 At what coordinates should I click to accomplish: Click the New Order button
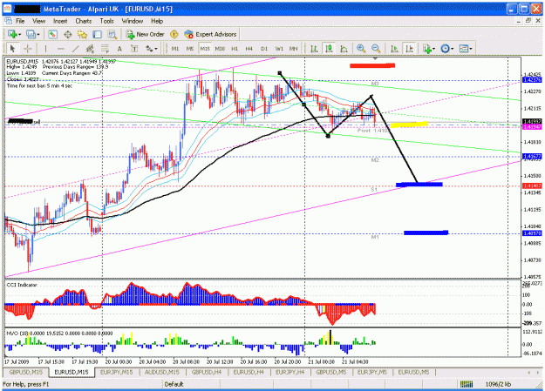pos(145,34)
